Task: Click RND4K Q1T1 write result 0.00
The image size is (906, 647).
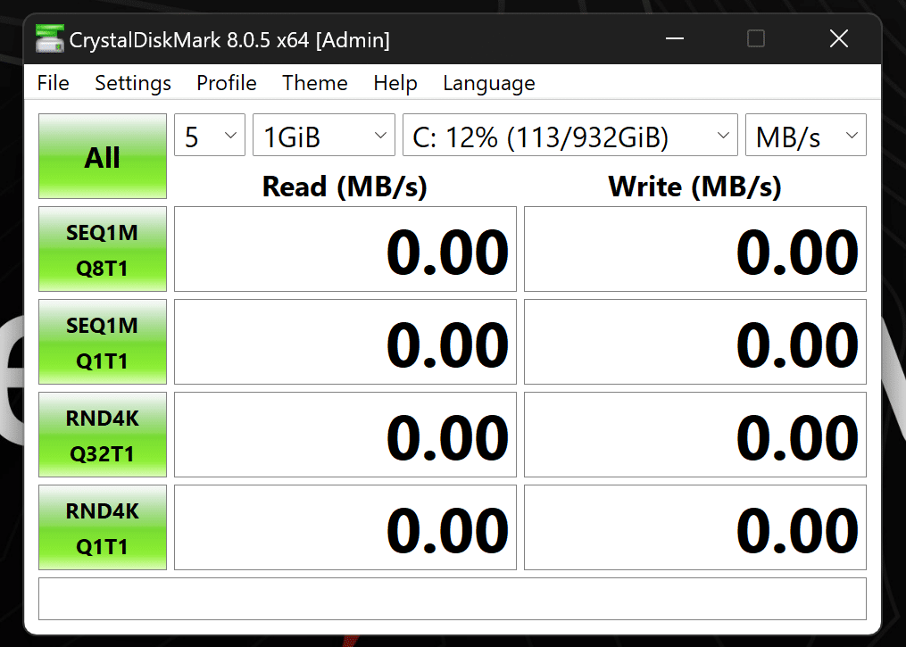Action: click(695, 527)
